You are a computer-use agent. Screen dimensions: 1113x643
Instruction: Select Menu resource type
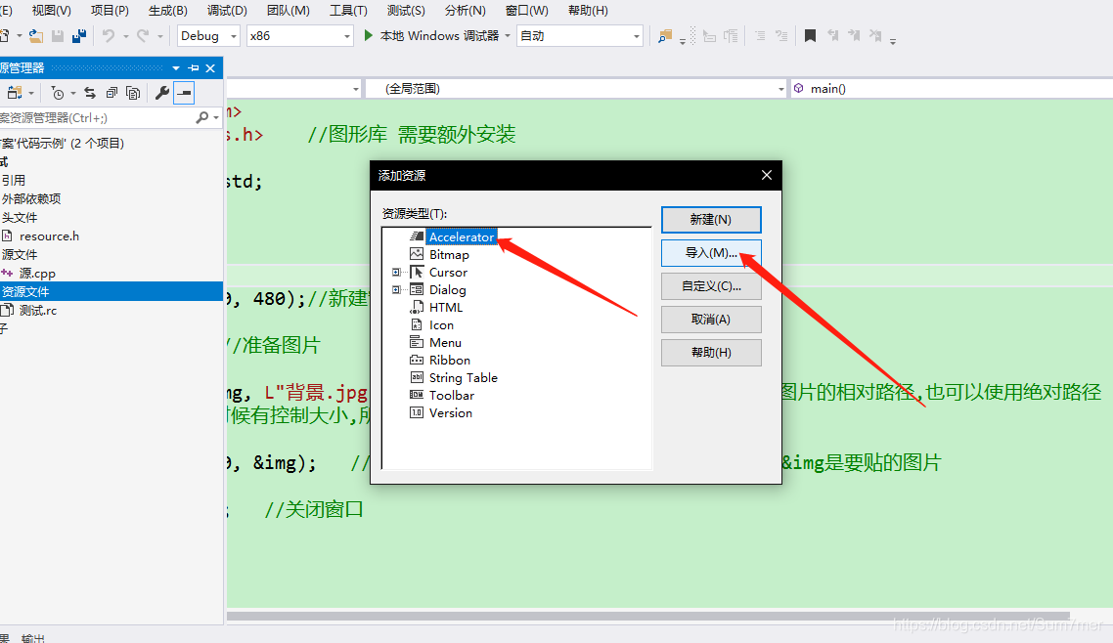(445, 342)
